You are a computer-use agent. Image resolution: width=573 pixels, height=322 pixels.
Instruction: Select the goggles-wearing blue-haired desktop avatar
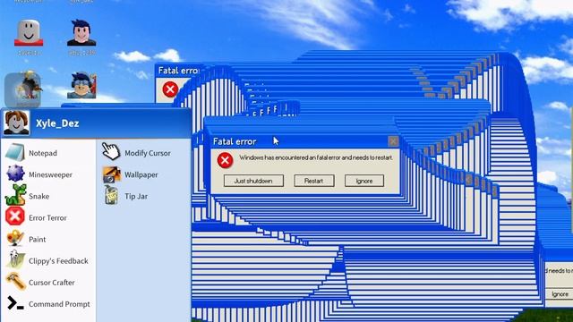(x=81, y=86)
